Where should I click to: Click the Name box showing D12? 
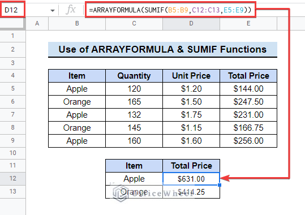[x=12, y=10]
